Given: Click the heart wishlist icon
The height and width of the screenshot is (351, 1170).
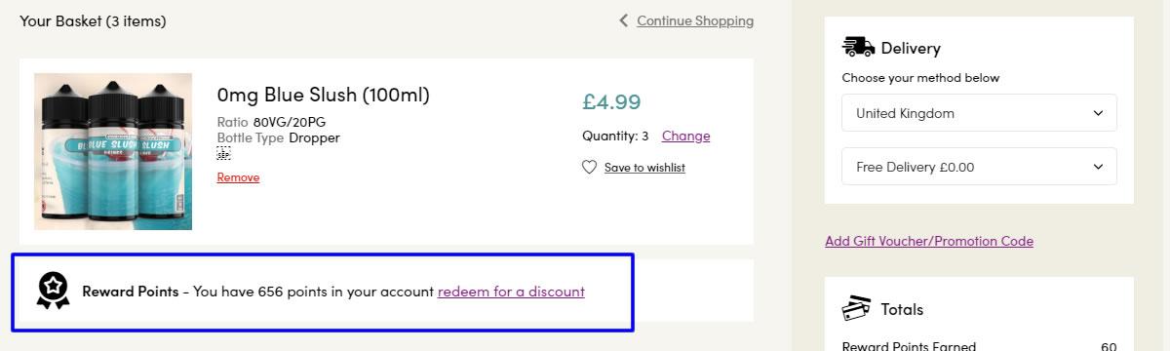Looking at the screenshot, I should point(589,167).
